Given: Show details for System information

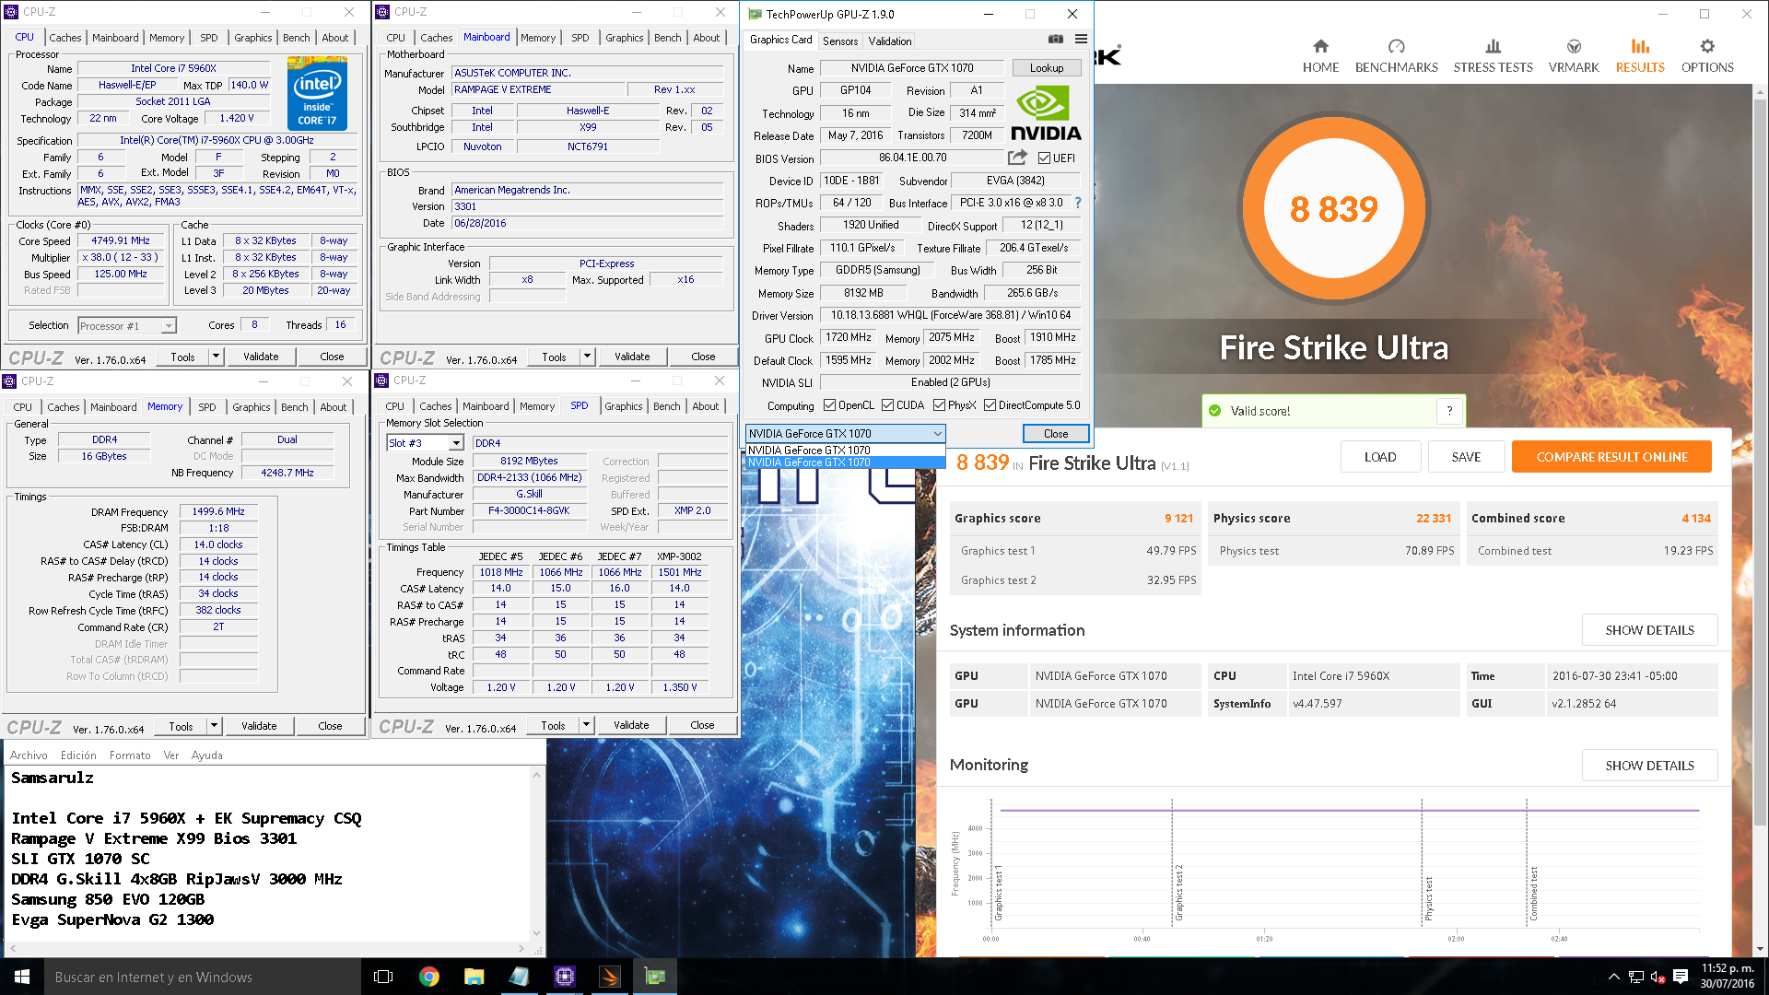Looking at the screenshot, I should click(x=1649, y=630).
